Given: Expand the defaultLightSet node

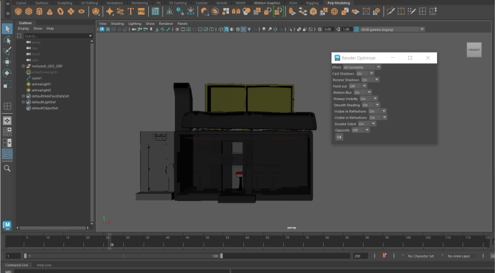Looking at the screenshot, I should click(23, 102).
